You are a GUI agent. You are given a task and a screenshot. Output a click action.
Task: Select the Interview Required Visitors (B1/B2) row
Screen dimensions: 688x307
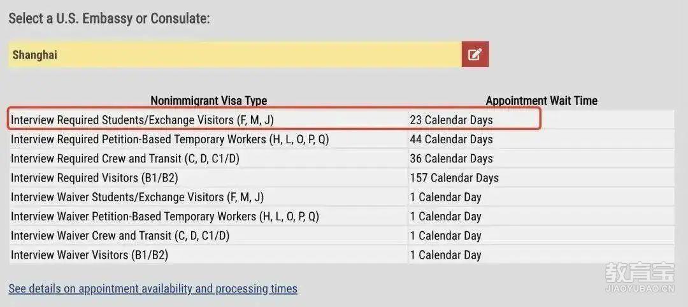click(341, 178)
